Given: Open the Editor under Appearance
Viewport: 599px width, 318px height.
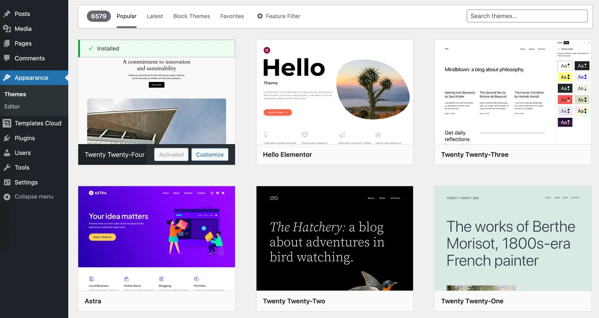Looking at the screenshot, I should [x=12, y=106].
